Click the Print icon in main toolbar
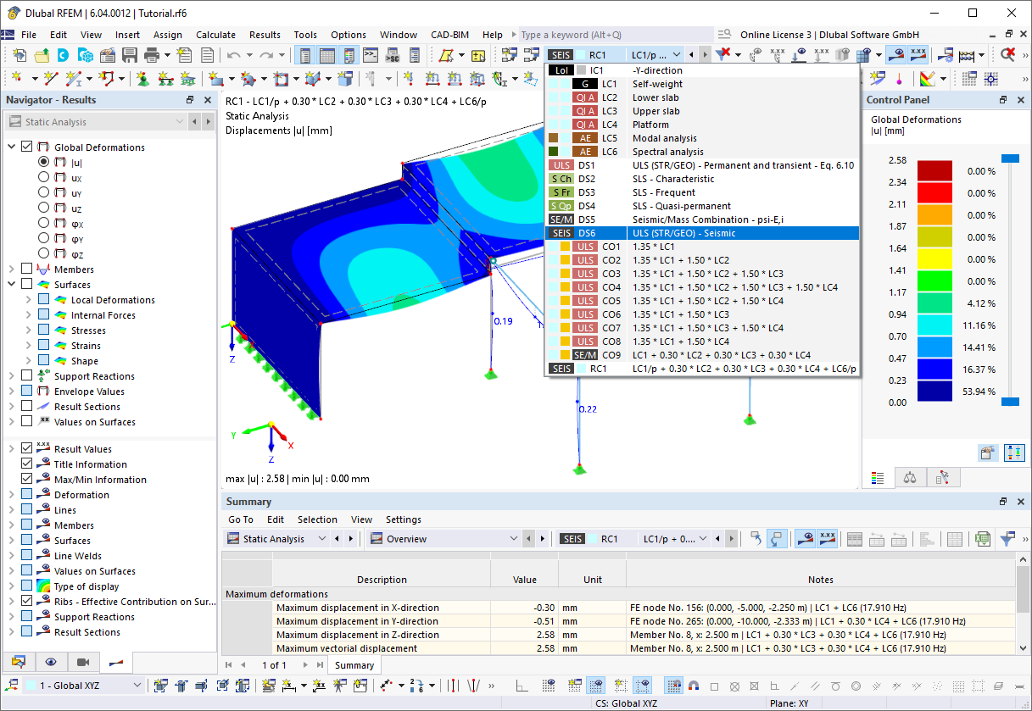 [151, 55]
